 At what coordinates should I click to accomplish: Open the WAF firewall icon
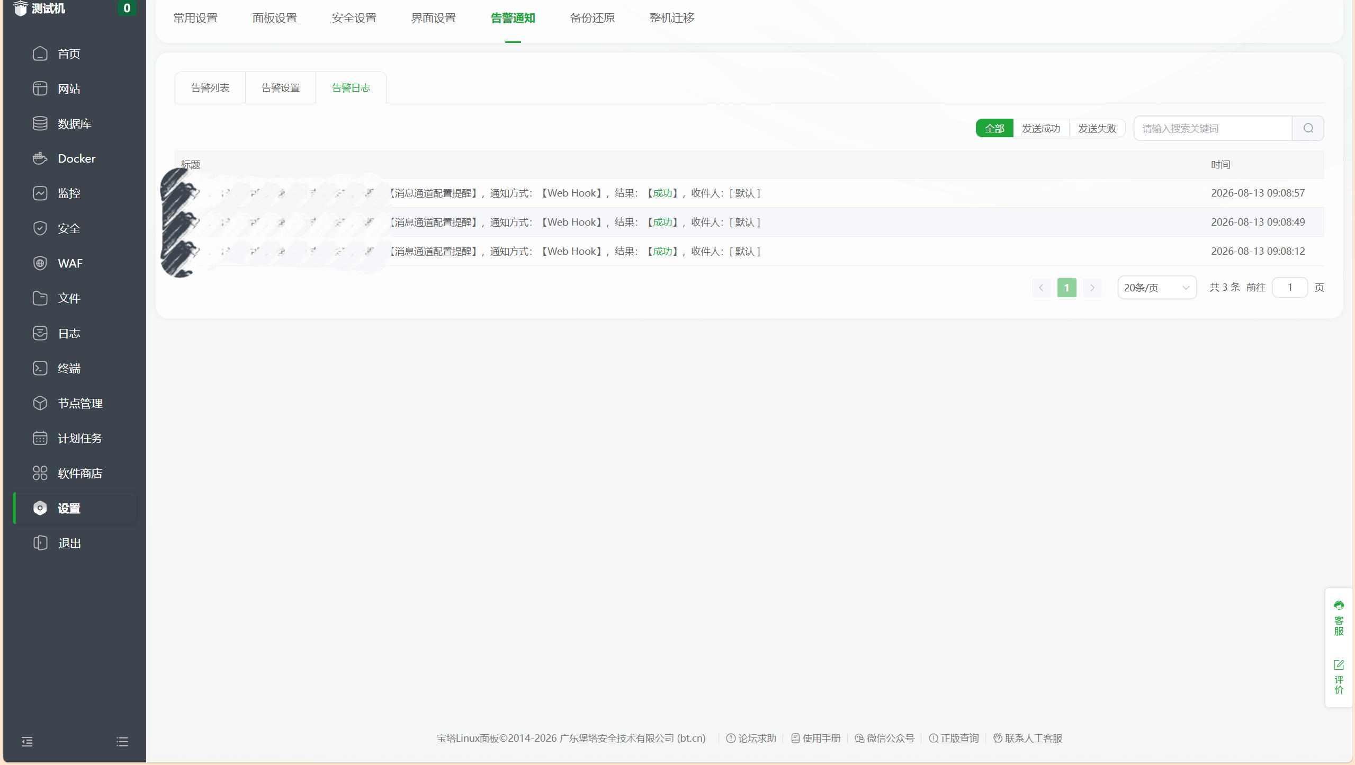point(40,263)
